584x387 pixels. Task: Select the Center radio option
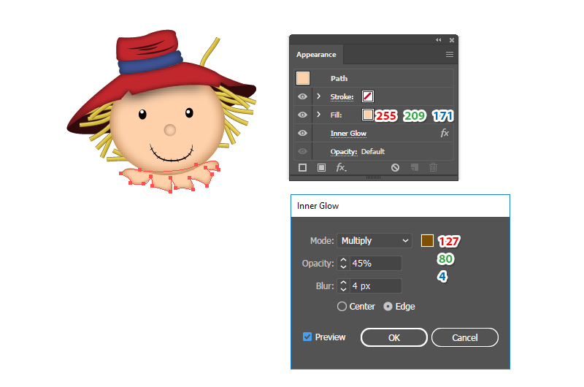[342, 307]
